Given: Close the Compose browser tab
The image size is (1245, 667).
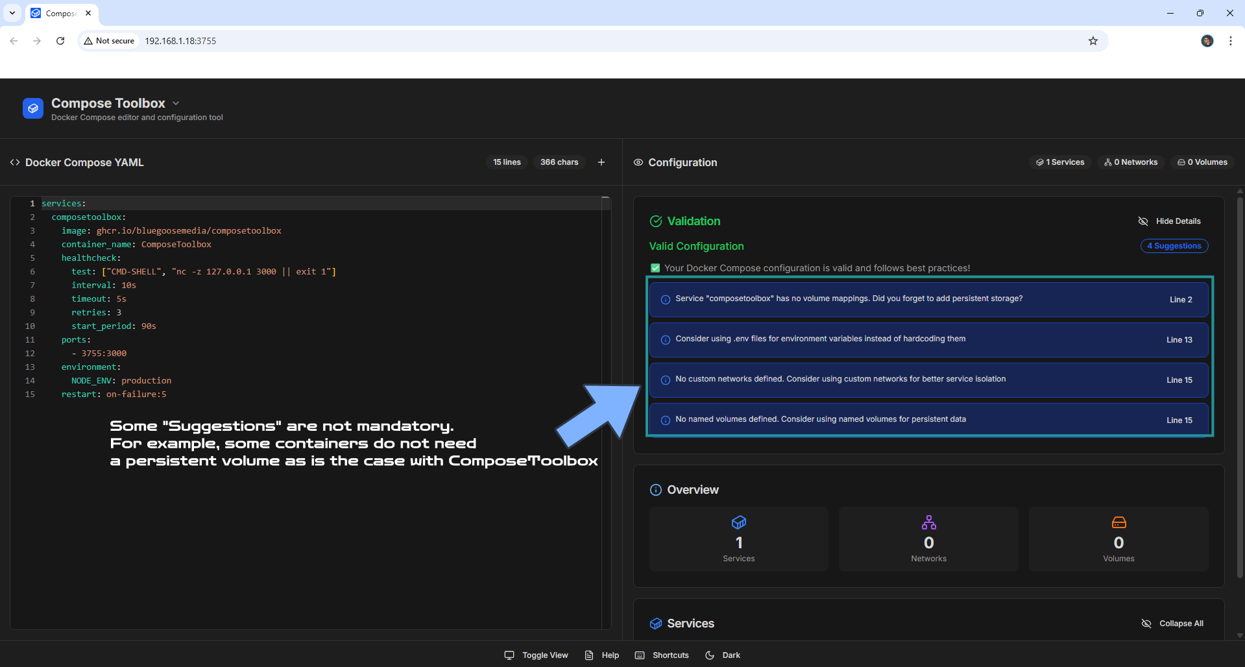Looking at the screenshot, I should (88, 13).
